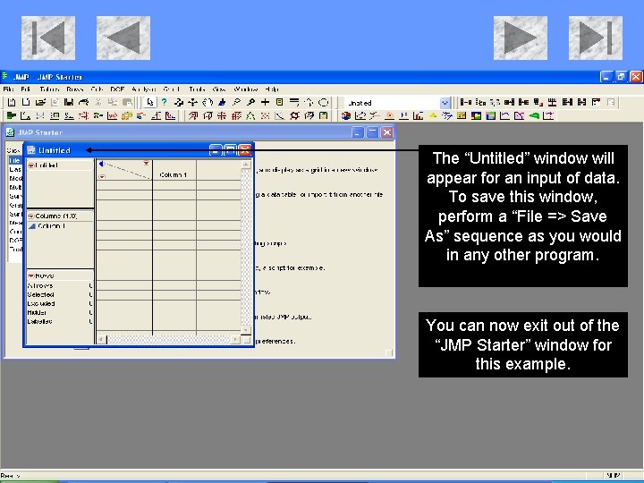Advance to the next slide
644x483 pixels.
[x=521, y=38]
